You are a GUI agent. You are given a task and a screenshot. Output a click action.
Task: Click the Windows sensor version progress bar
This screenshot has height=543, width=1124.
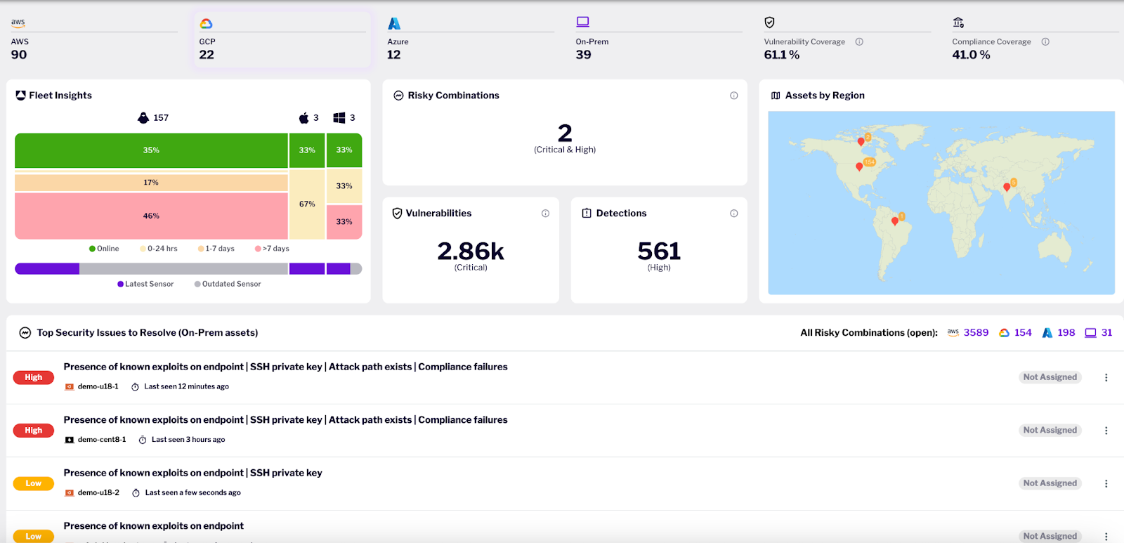coord(344,268)
